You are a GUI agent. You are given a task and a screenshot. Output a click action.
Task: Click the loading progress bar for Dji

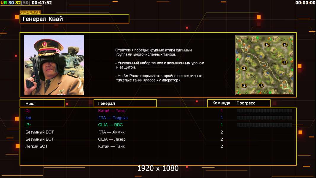[x=264, y=110]
